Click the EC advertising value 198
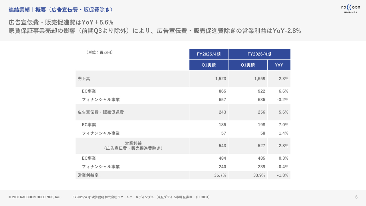Viewport: 366px width, 206px height. (x=261, y=125)
